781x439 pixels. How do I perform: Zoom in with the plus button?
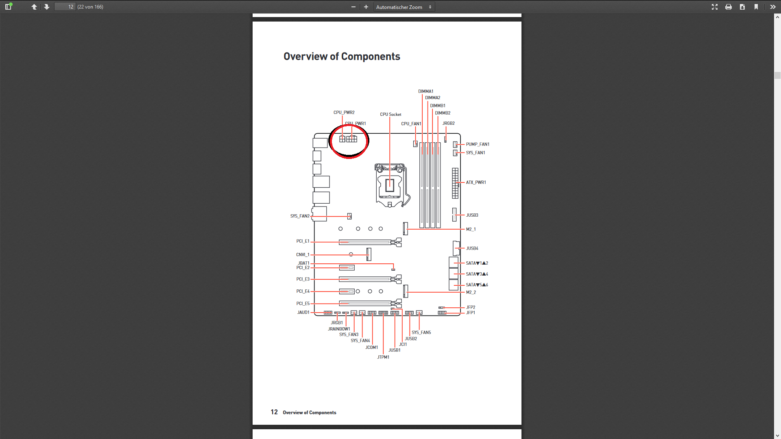tap(366, 7)
